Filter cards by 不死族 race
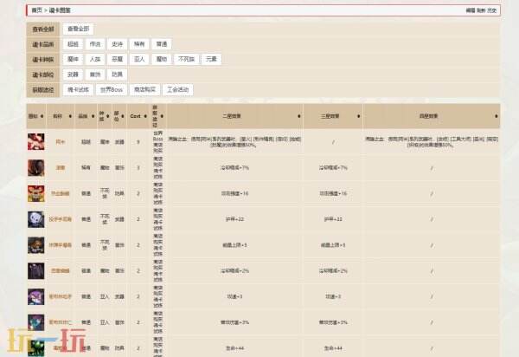Image resolution: width=519 pixels, height=357 pixels. point(186,59)
